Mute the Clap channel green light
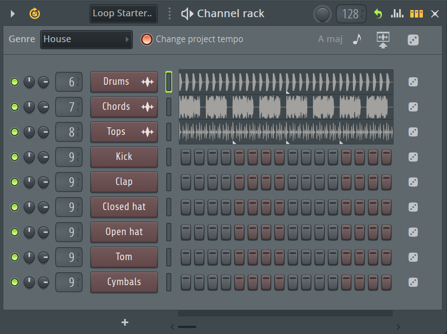The height and width of the screenshot is (334, 447). tap(15, 182)
